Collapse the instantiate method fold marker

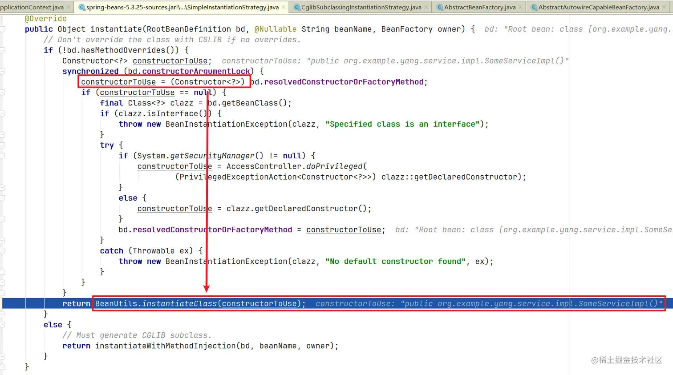click(x=2, y=29)
